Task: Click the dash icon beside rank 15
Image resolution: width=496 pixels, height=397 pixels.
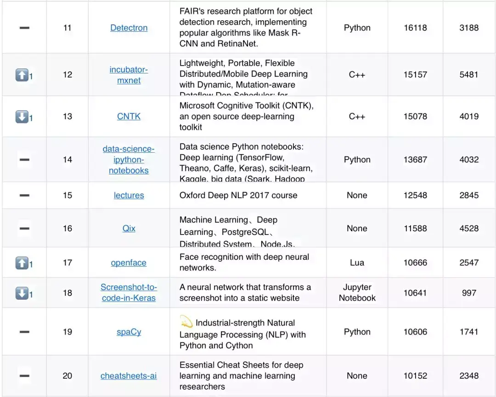Action: click(24, 196)
